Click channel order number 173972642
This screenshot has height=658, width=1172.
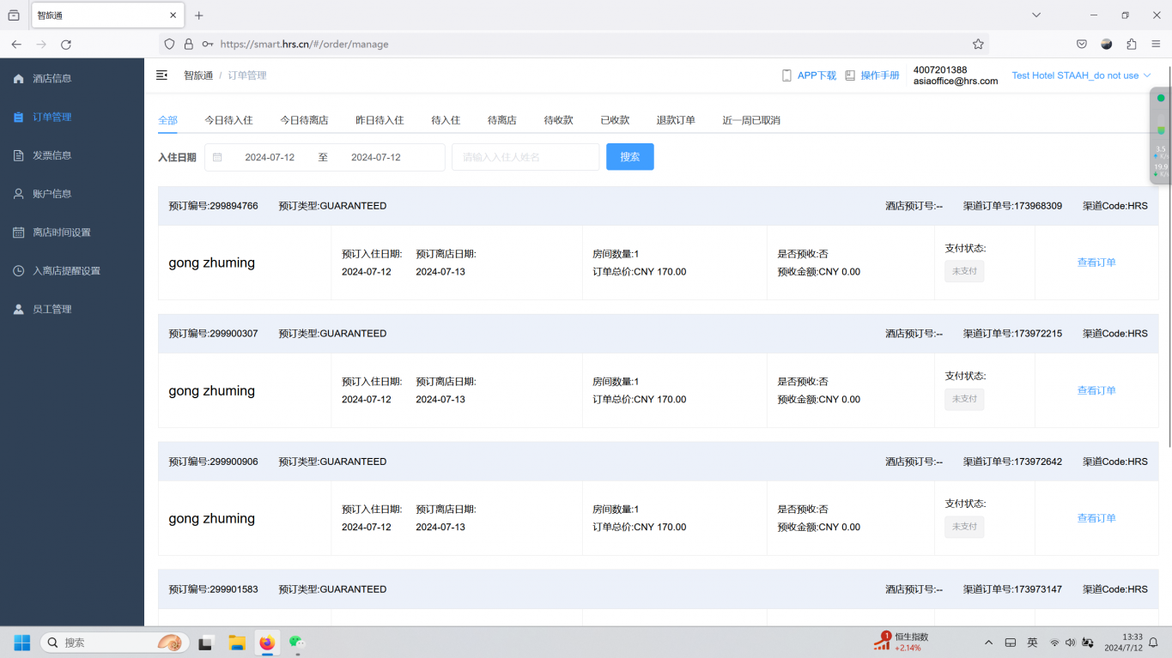1012,462
